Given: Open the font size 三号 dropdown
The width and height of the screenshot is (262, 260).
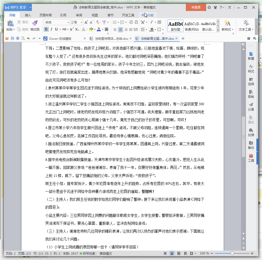Looking at the screenshot, I should [x=81, y=22].
